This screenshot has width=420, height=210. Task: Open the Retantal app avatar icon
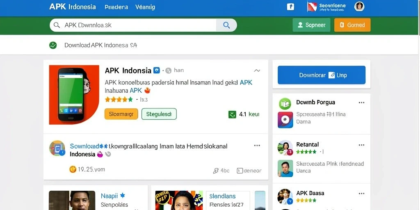(x=285, y=148)
